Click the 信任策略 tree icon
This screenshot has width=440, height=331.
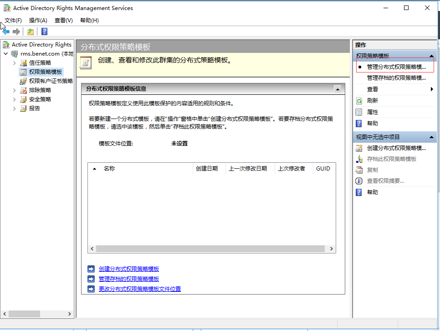(x=23, y=63)
